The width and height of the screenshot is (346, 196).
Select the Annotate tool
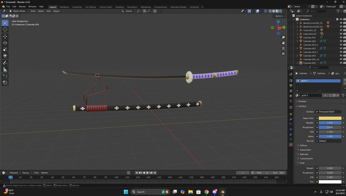[5, 63]
